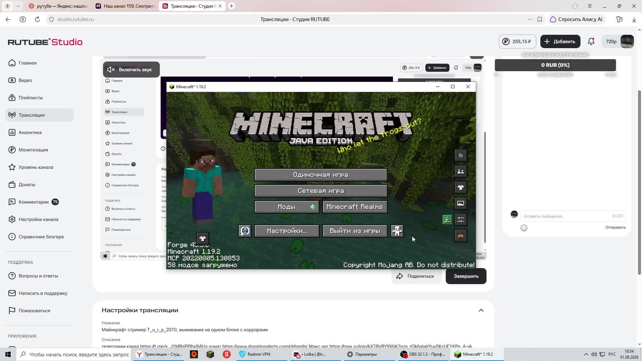Click the chat message input field
Screen dimensions: 642x361
(573, 216)
